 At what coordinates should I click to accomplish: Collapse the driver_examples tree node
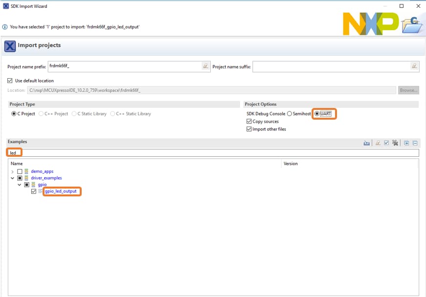[12, 178]
